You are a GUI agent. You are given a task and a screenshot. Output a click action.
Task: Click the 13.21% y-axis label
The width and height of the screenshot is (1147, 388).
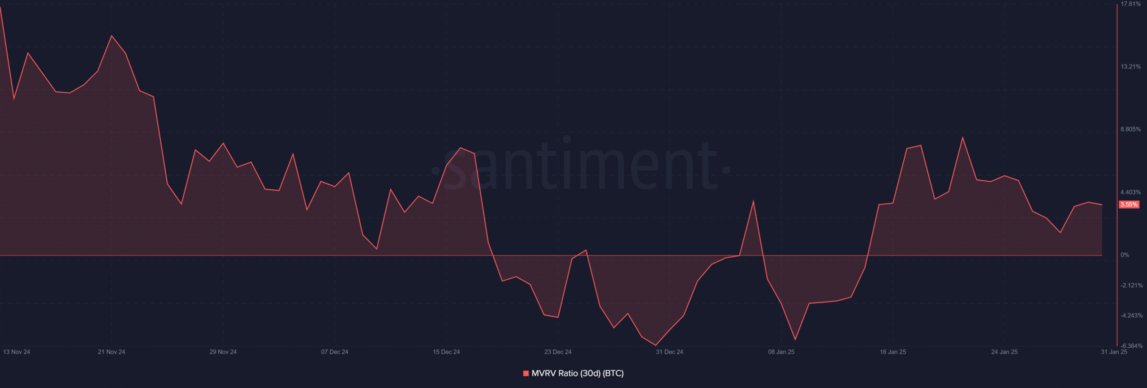coord(1131,67)
